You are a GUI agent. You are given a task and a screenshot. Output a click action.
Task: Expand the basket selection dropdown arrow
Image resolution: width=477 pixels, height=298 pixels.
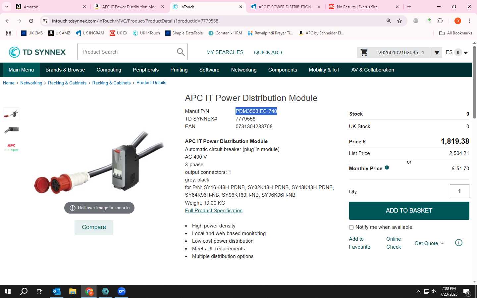(x=437, y=52)
